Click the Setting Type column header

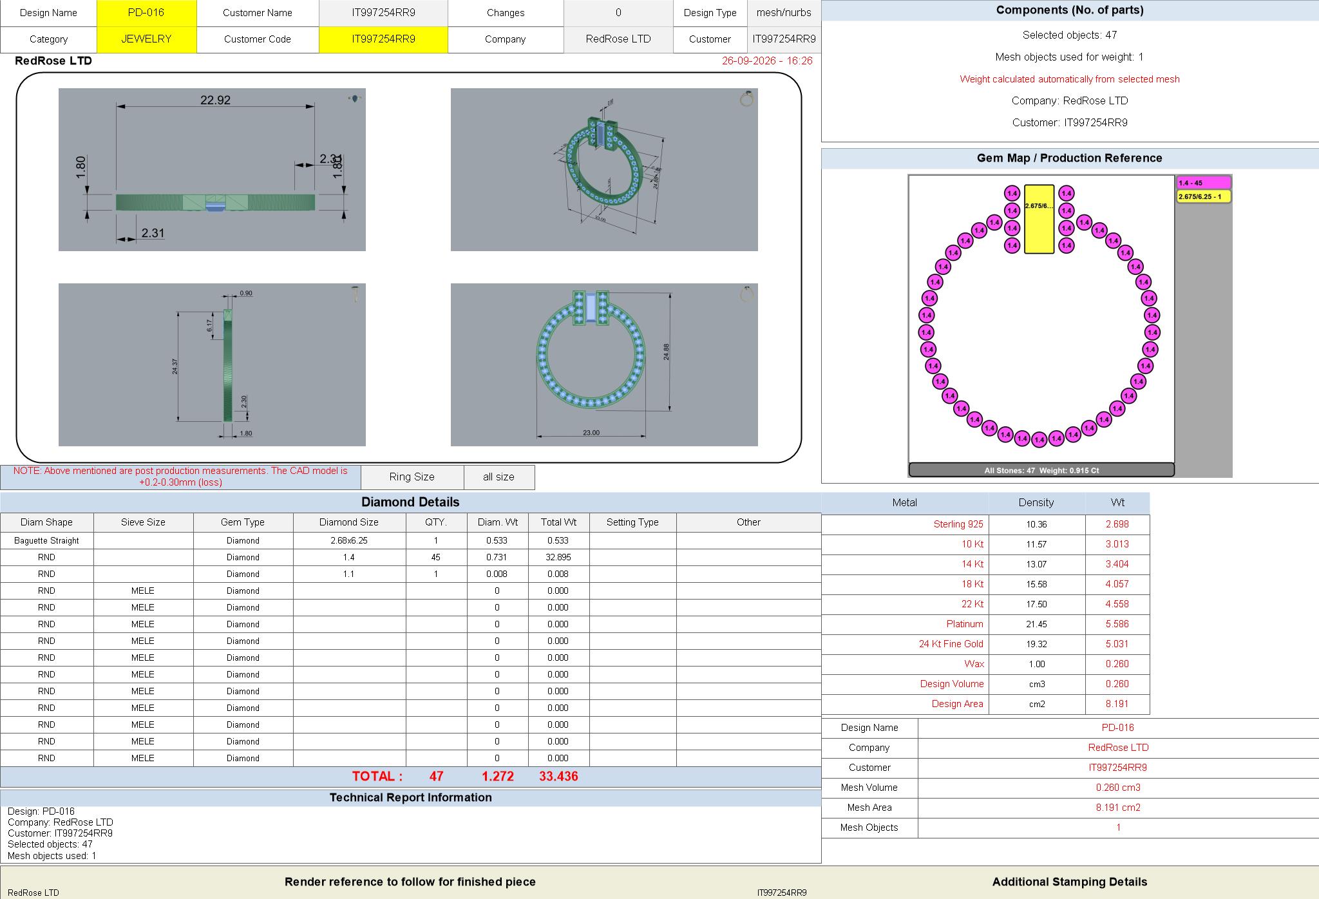tap(632, 522)
